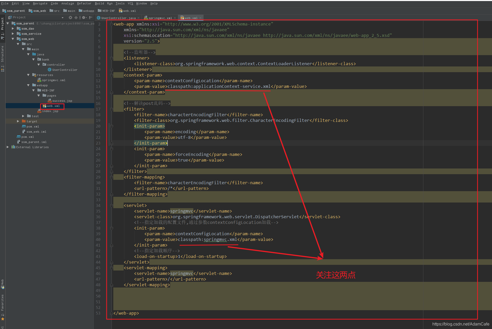The height and width of the screenshot is (329, 492).
Task: Switch to the UserController.java tab
Action: [118, 18]
